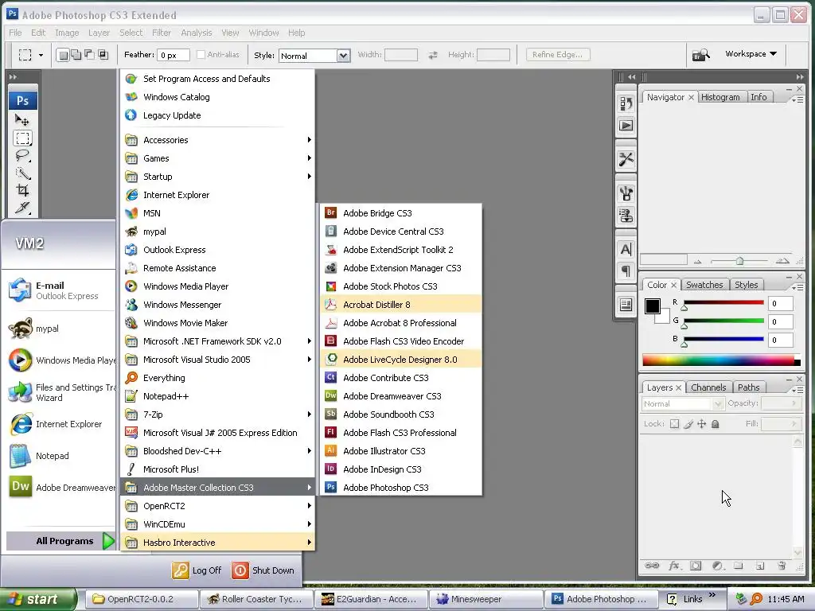Screen dimensions: 815x611
Task: Open Adobe LiveCycle Designer 8.0
Action: (401, 360)
